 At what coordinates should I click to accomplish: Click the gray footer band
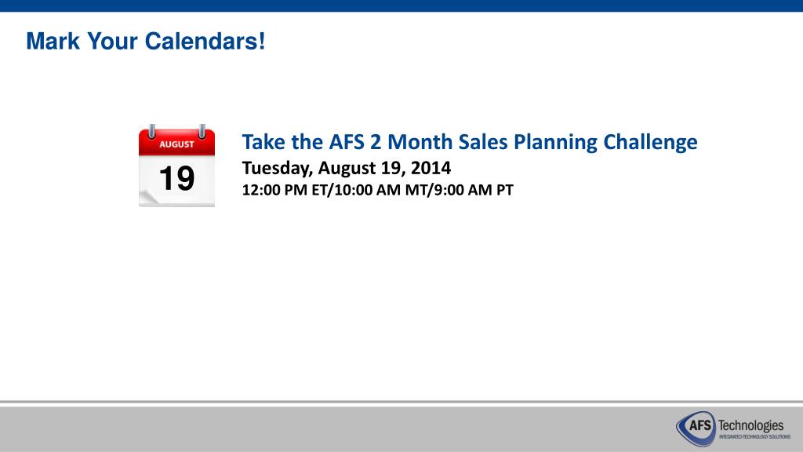(401, 429)
